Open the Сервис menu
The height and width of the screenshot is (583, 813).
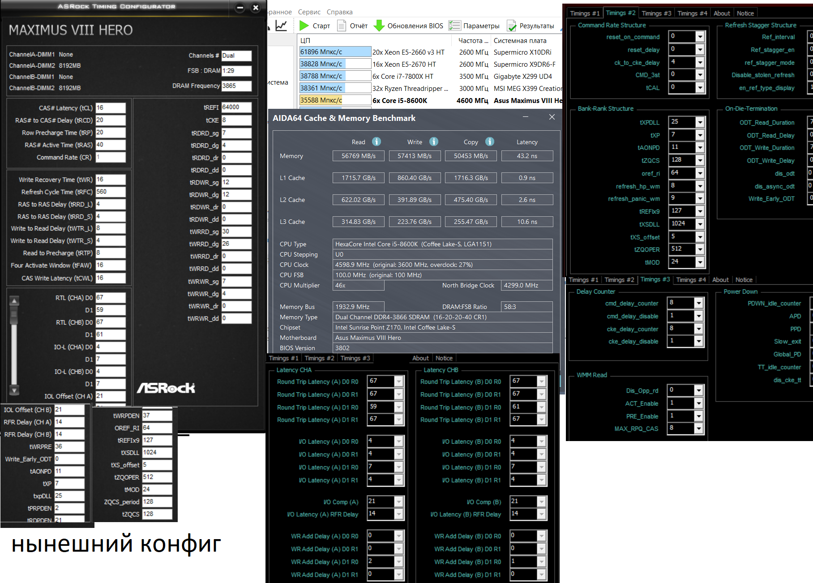point(309,12)
